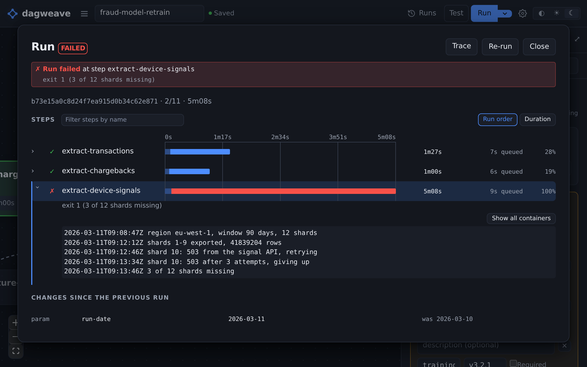Click the extract-transactions timeline bar

point(197,152)
